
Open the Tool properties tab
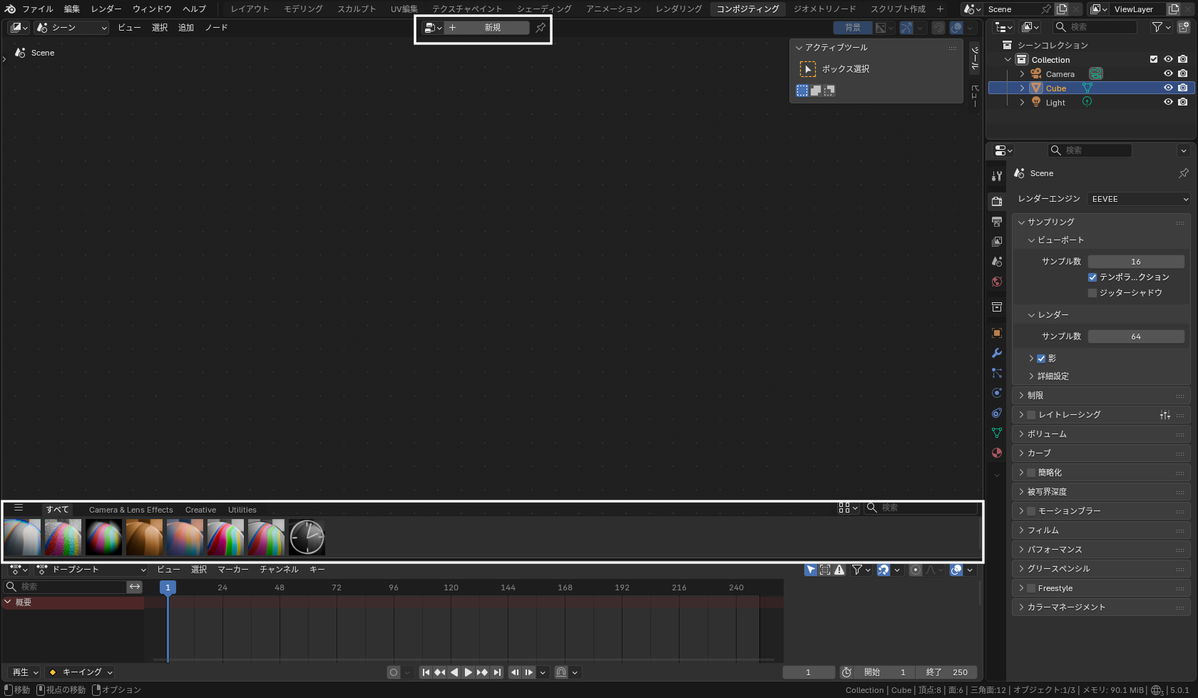coord(997,176)
